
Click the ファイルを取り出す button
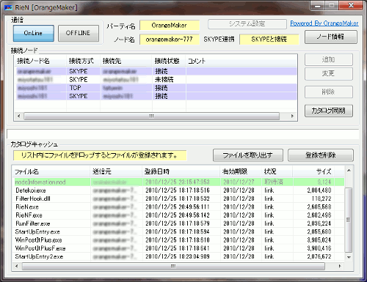click(248, 155)
